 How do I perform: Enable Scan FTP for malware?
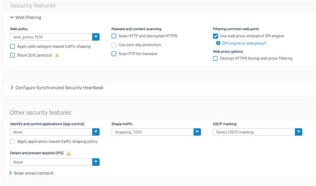(x=114, y=54)
